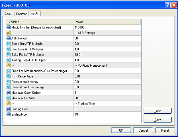Click the 'Trailing Stop ATR Multiplier' label
Screen dimensions: 178x137
[29, 60]
